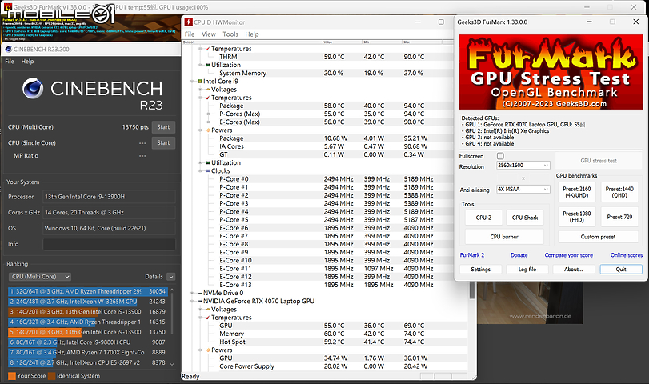Open Compare your score link

569,255
